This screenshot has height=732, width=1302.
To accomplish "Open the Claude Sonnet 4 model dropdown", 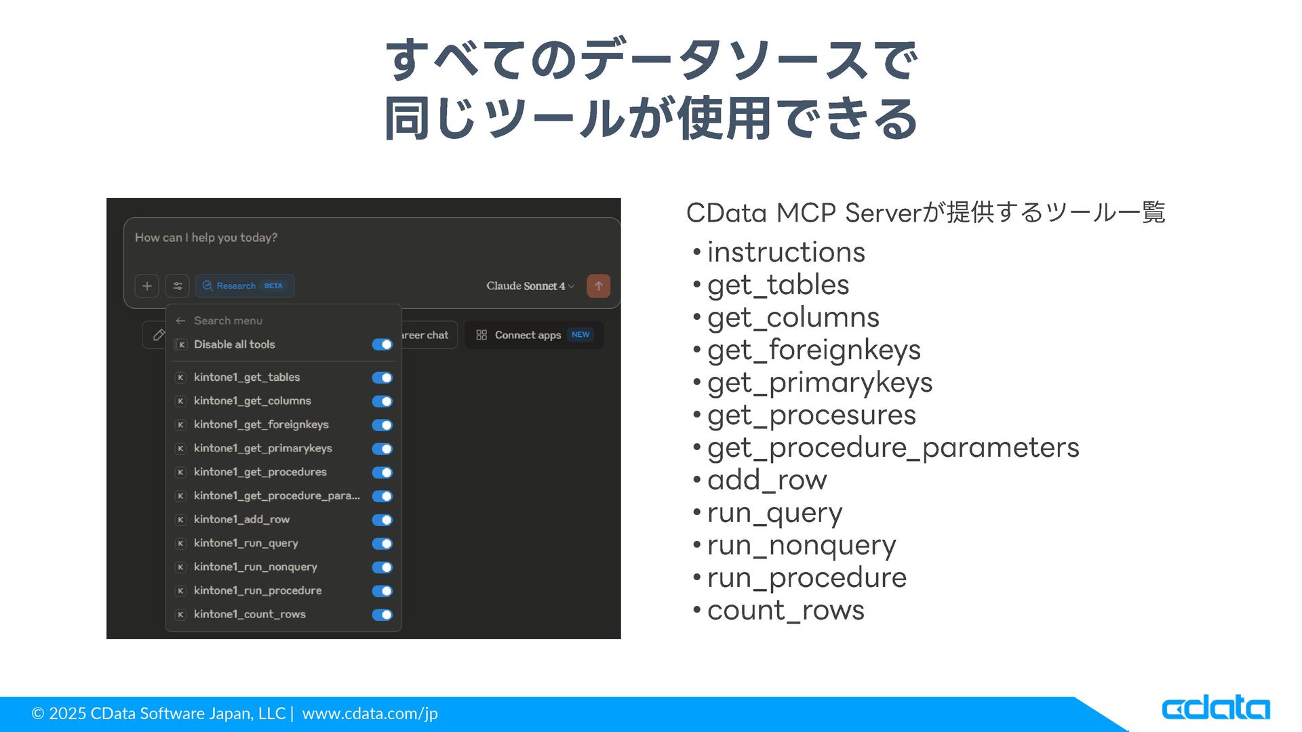I will (526, 286).
